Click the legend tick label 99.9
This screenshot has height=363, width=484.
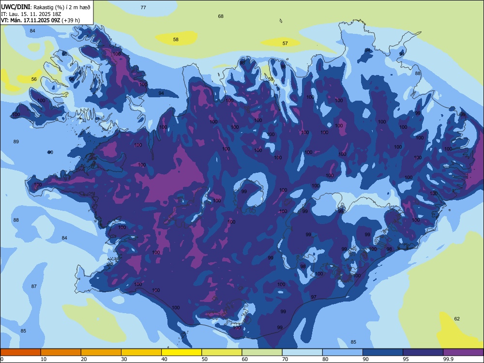tap(448, 359)
